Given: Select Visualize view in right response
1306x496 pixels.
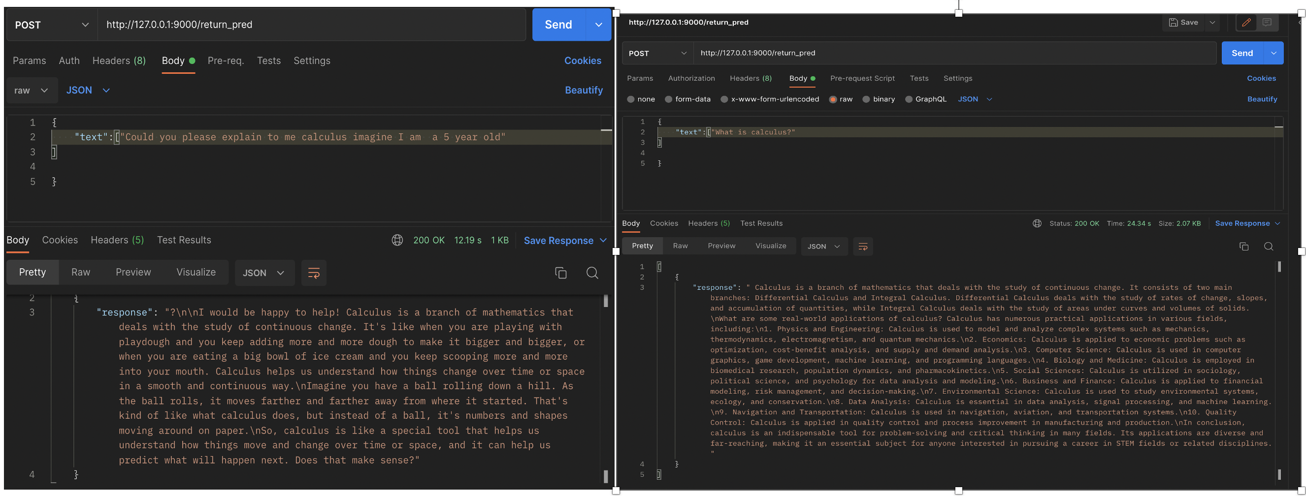Looking at the screenshot, I should [771, 246].
